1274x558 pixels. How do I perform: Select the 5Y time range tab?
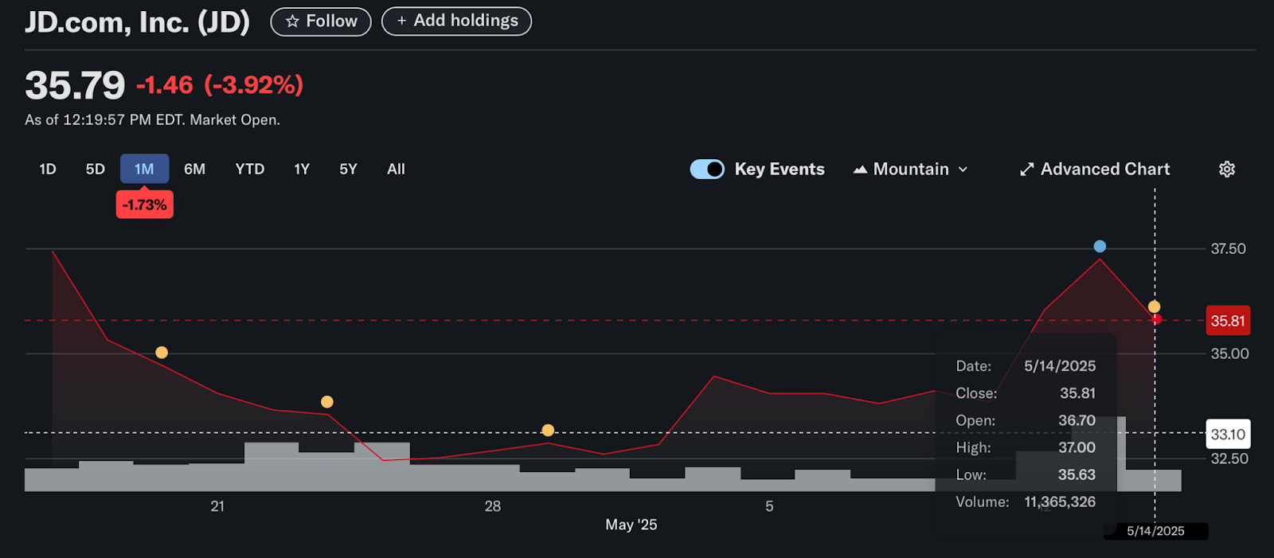(x=348, y=169)
